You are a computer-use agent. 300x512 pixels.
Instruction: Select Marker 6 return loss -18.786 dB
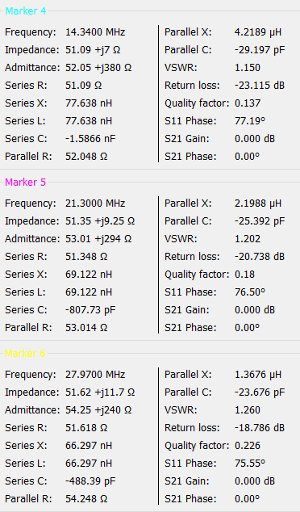260,427
